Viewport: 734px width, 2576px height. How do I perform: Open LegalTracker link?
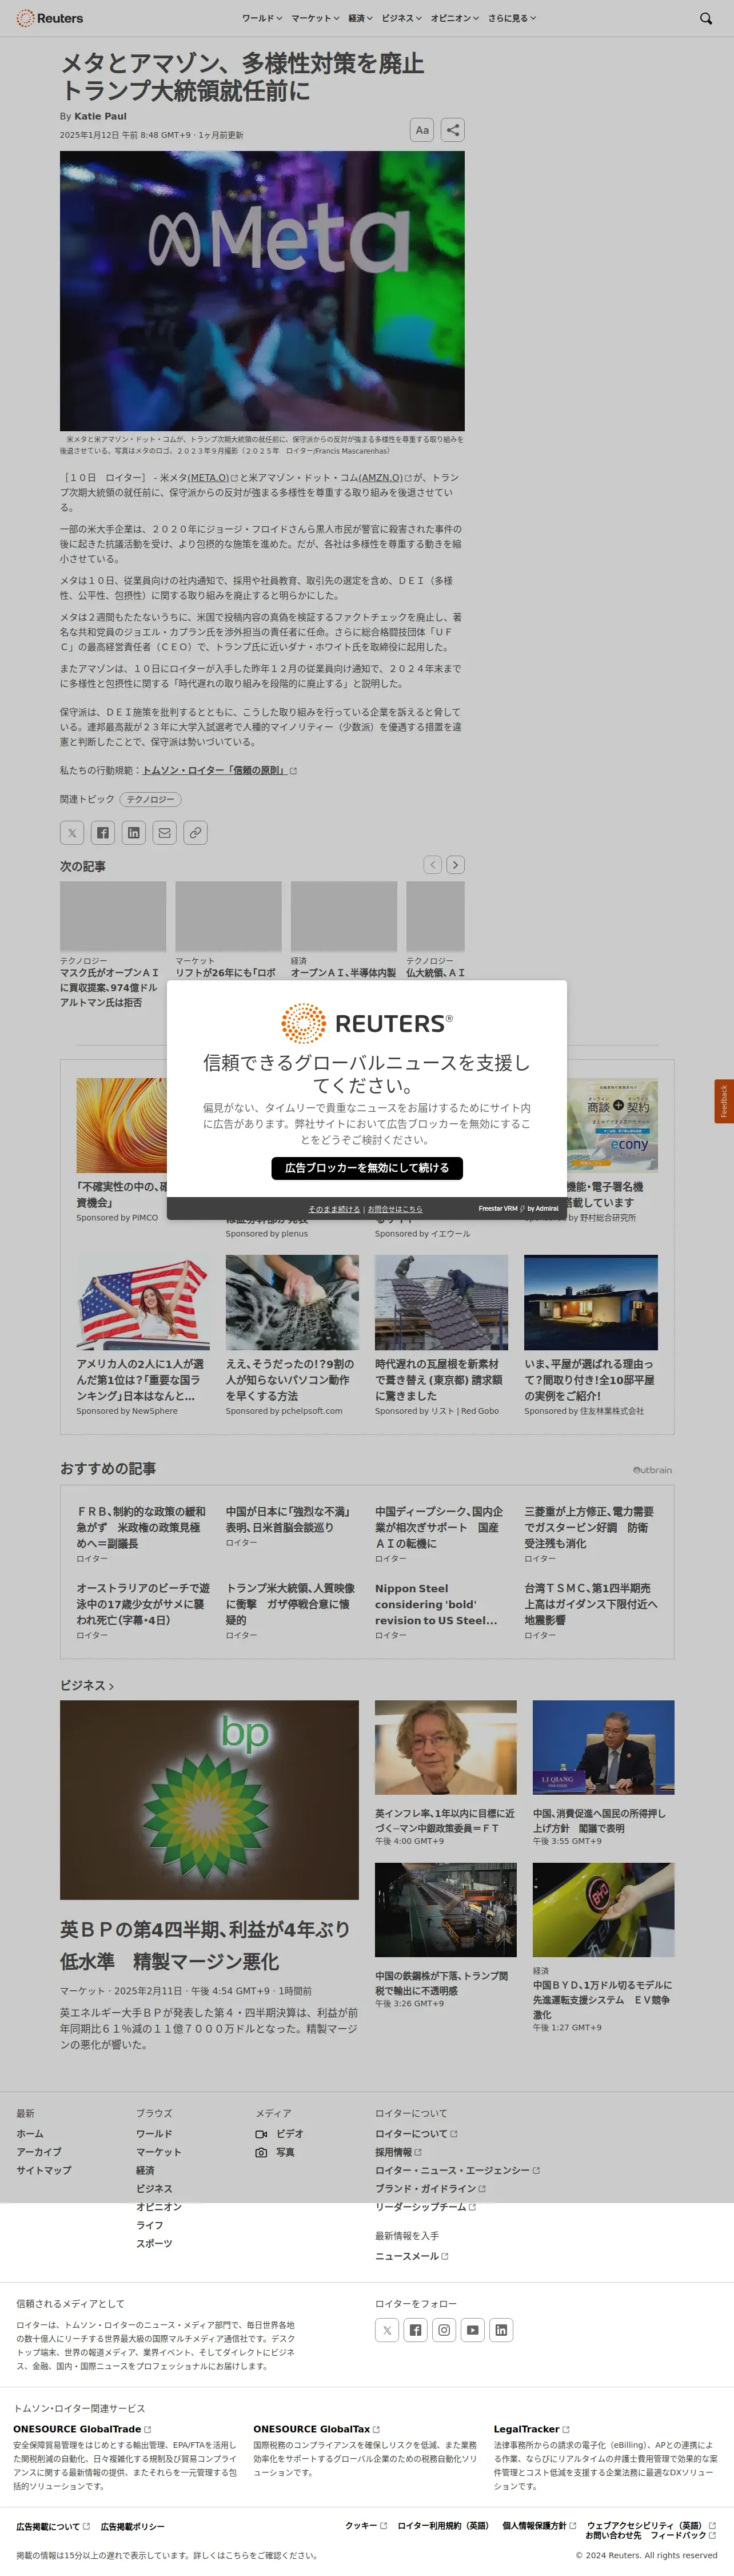coord(531,2429)
